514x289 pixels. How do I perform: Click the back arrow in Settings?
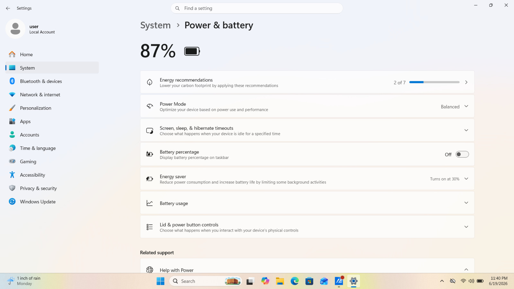pyautogui.click(x=8, y=8)
